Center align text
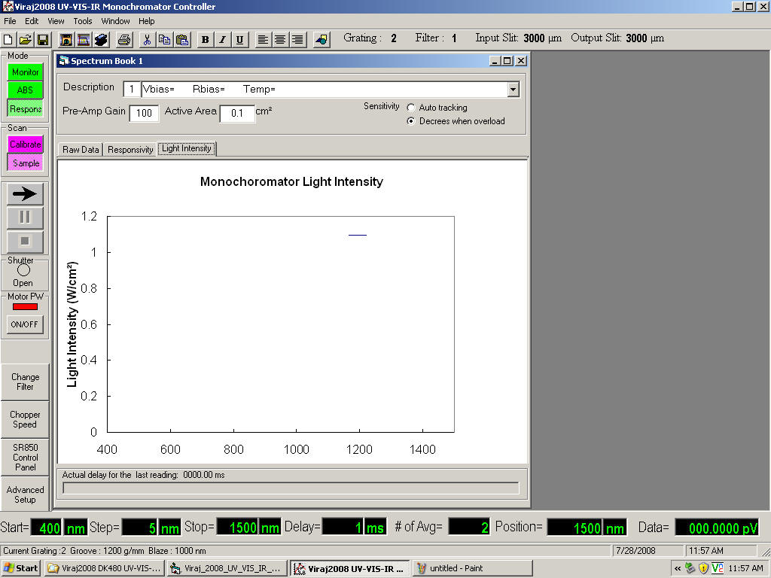This screenshot has height=578, width=771. [280, 39]
